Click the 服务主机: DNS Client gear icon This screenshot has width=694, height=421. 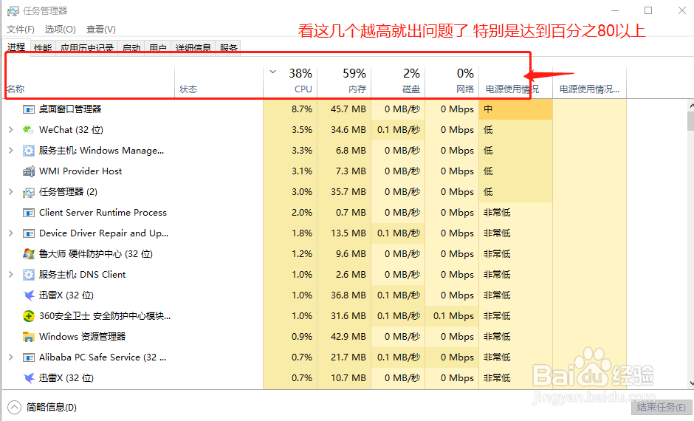click(29, 275)
